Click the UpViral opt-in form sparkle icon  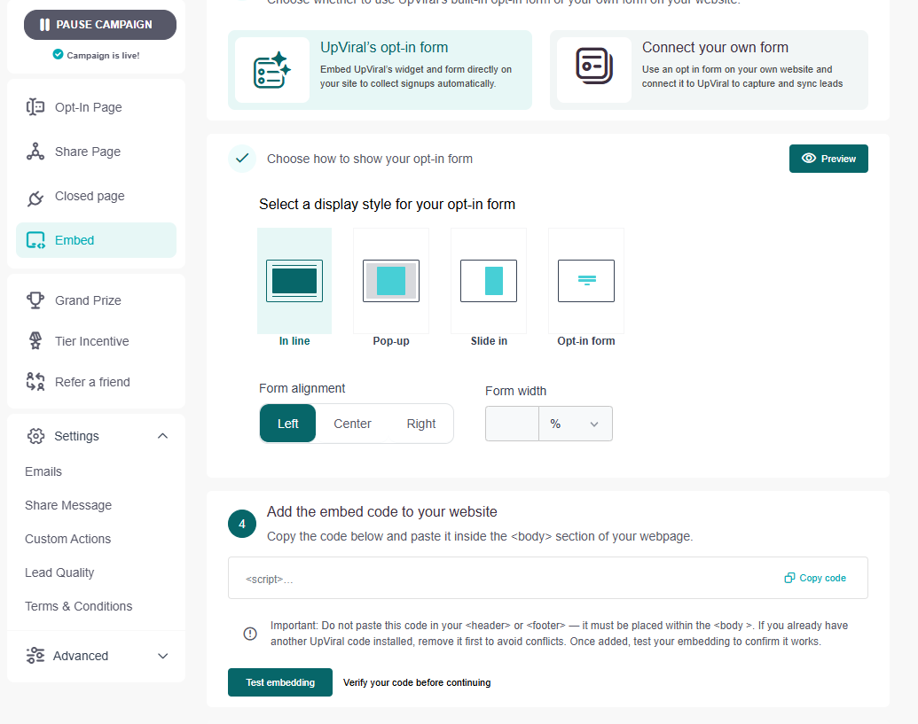[272, 70]
